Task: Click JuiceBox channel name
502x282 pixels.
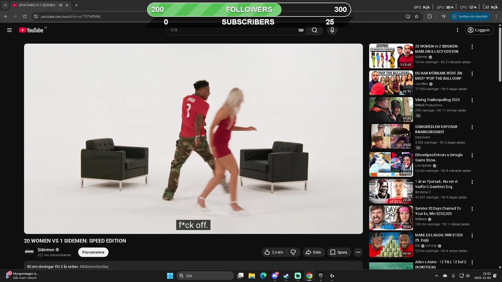Action: point(422,84)
